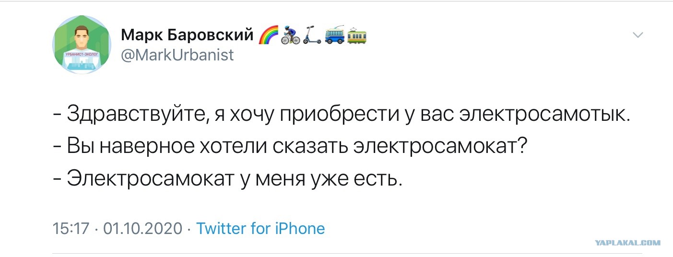This screenshot has width=673, height=257.
Task: Open the tweet options chevron menu
Action: click(x=638, y=35)
